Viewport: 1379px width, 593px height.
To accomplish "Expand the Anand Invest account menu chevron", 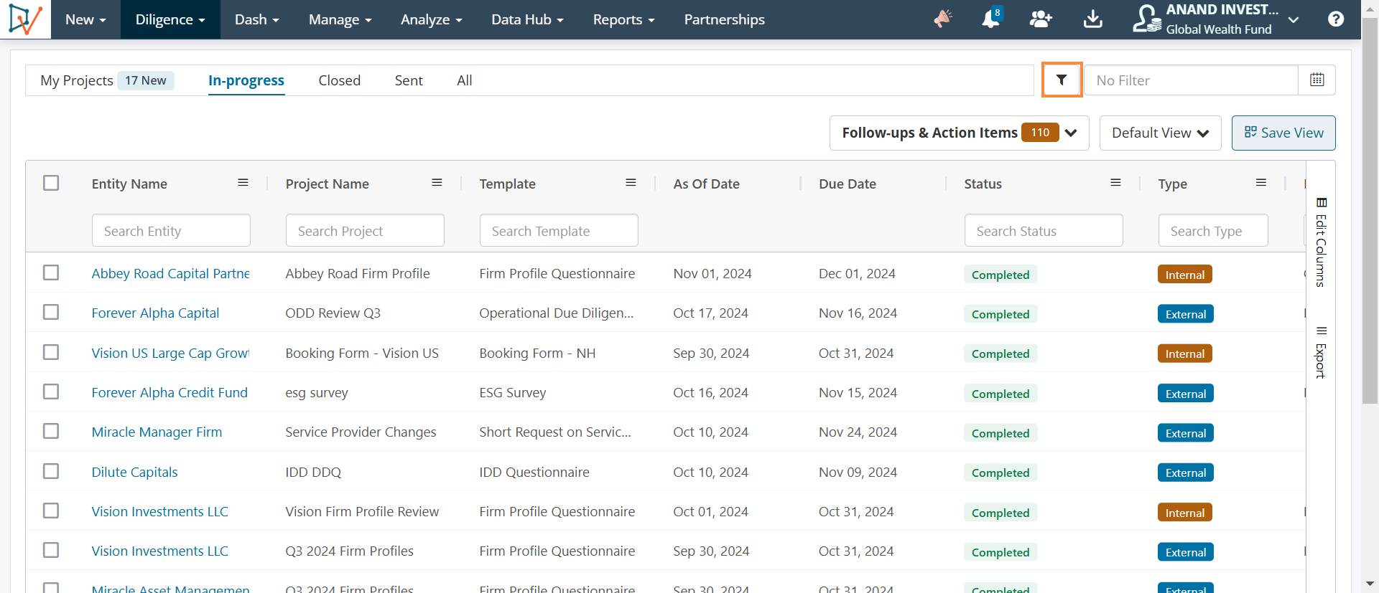I will tap(1294, 20).
